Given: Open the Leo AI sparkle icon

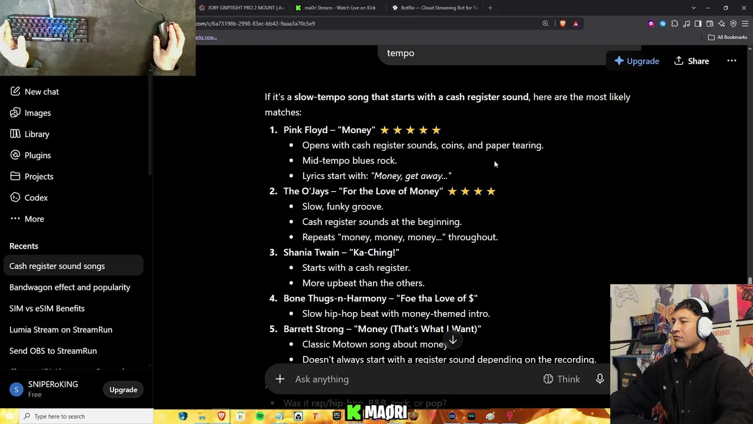Looking at the screenshot, I should 722,24.
